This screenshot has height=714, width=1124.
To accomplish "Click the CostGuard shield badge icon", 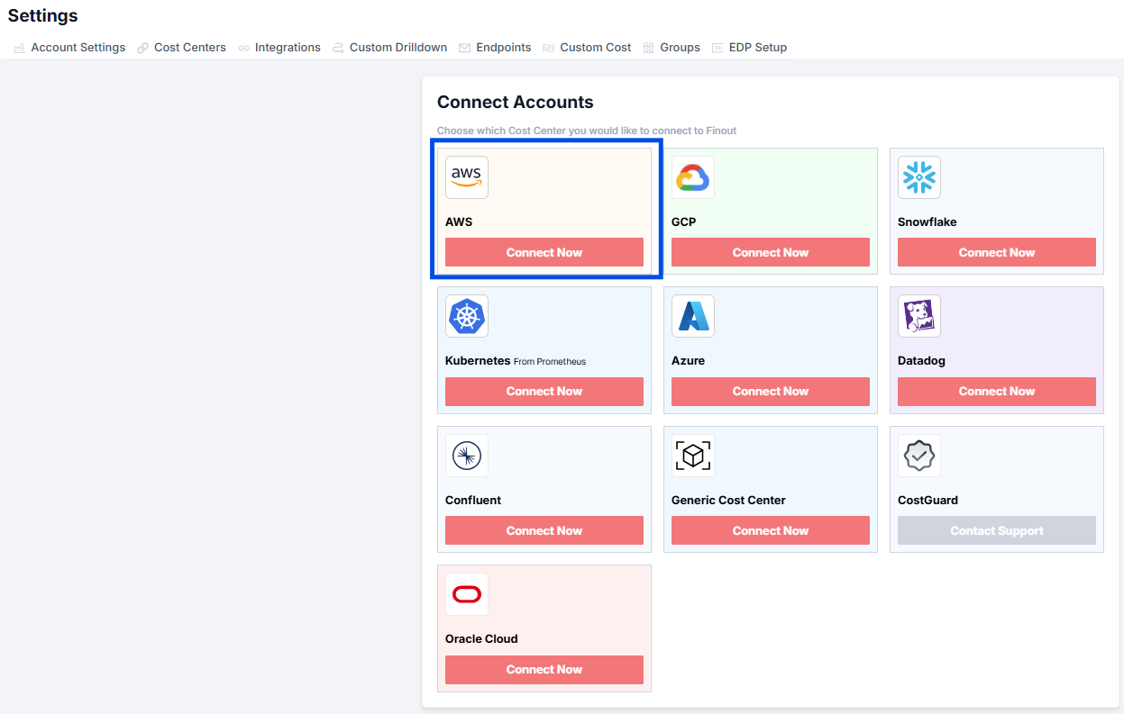I will pyautogui.click(x=918, y=456).
